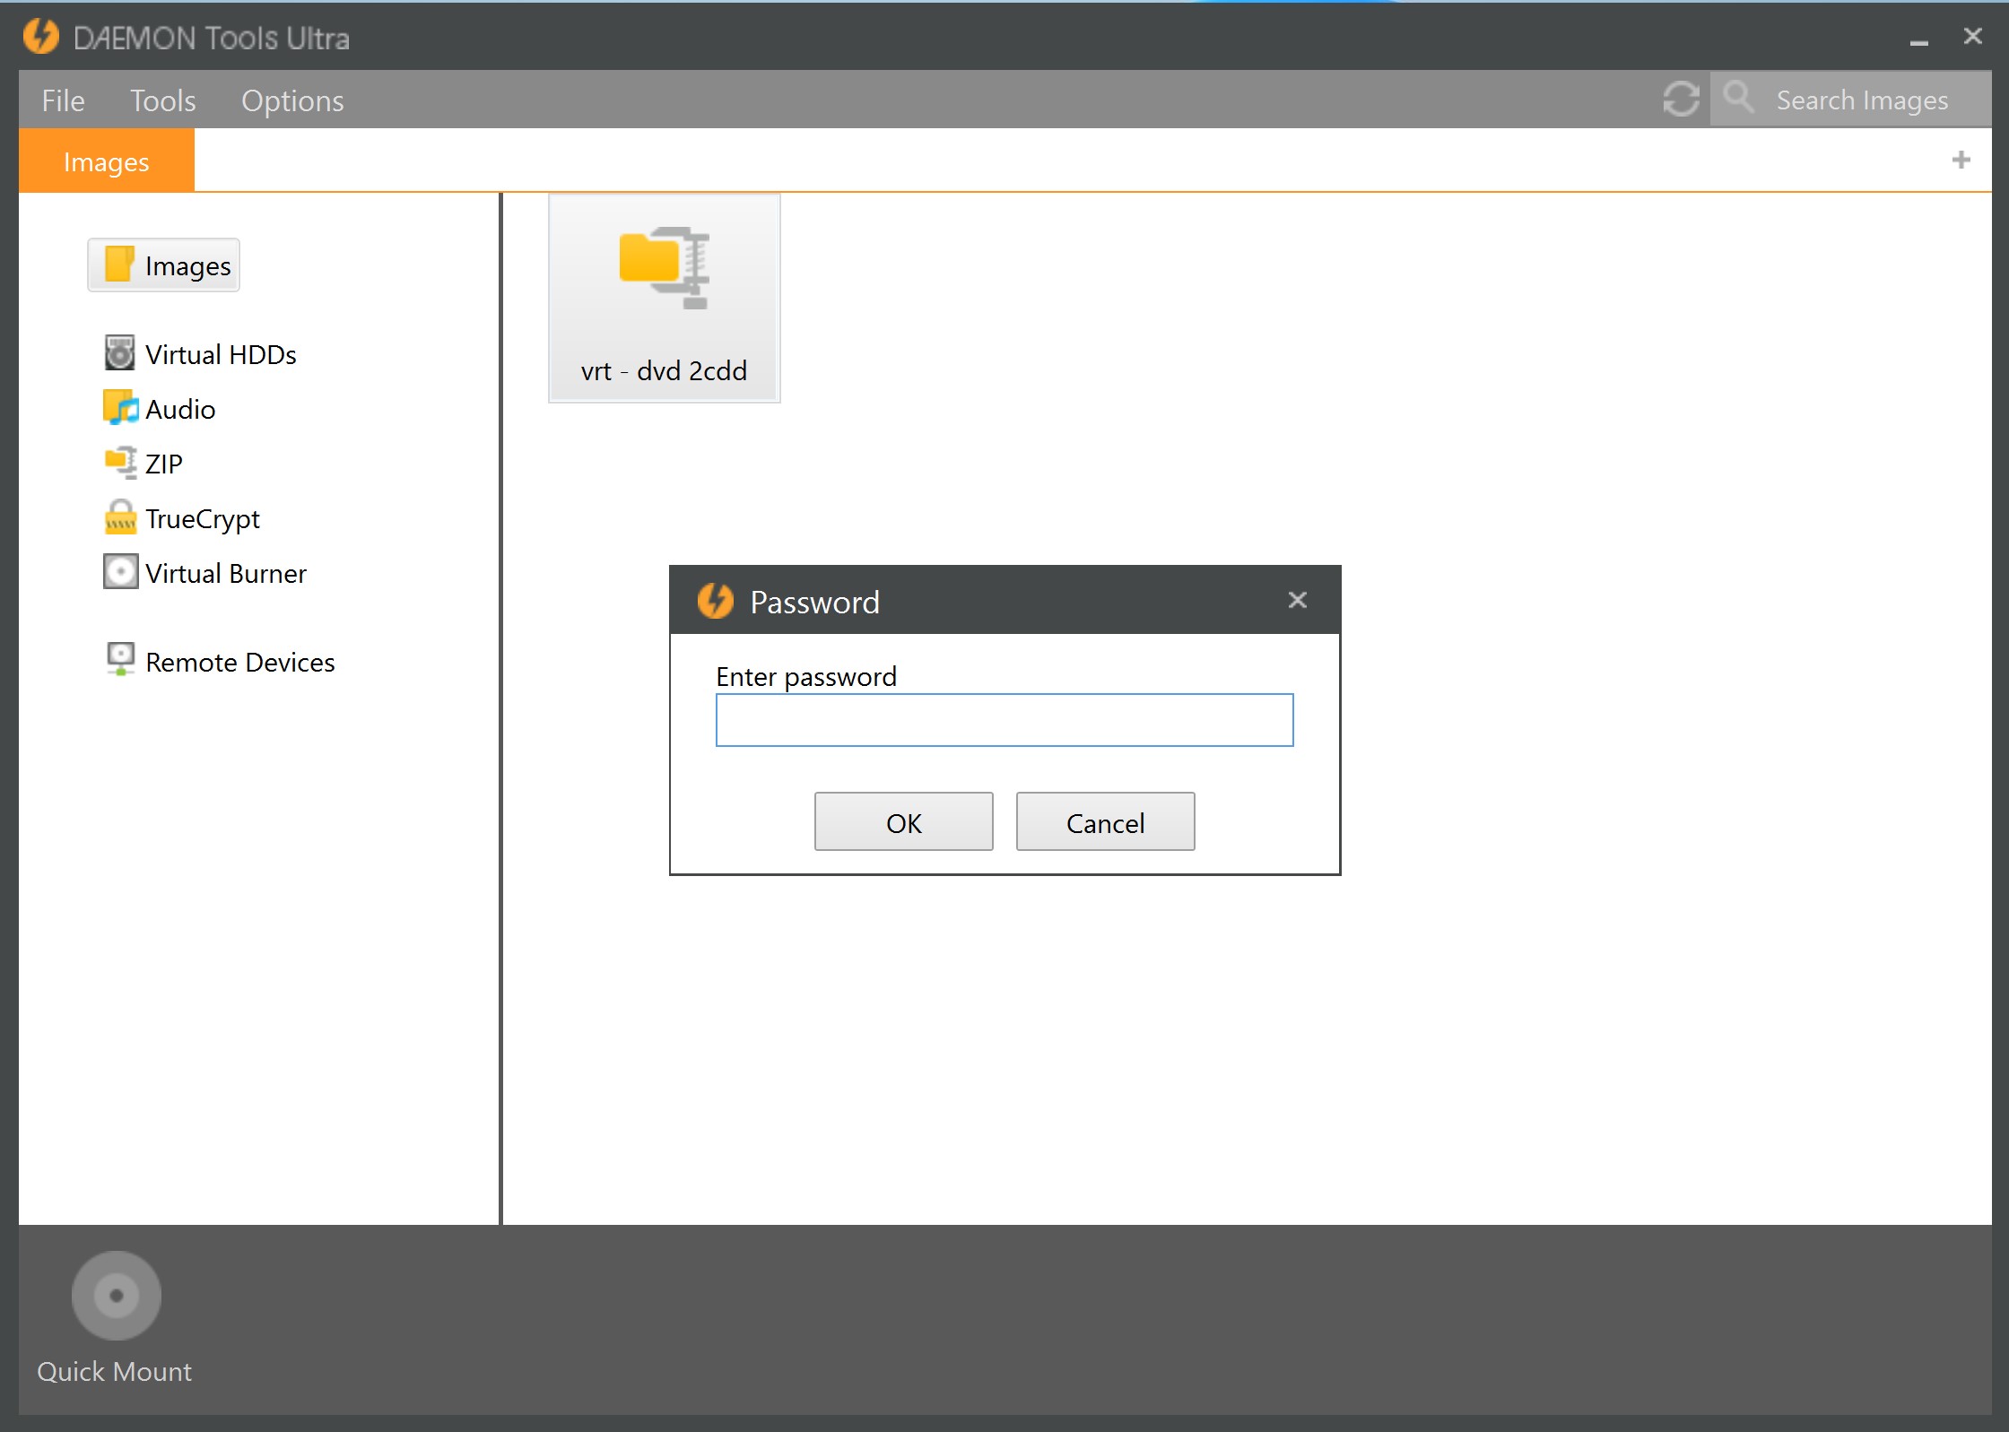Select Images folder icon in sidebar
This screenshot has width=2009, height=1432.
pyautogui.click(x=119, y=264)
